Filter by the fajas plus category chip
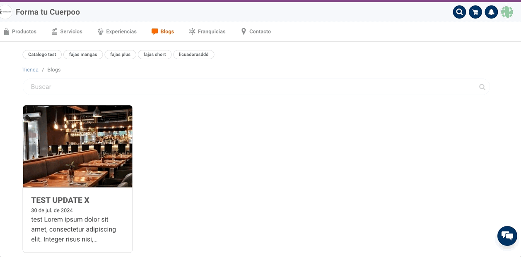The image size is (521, 257). point(120,54)
